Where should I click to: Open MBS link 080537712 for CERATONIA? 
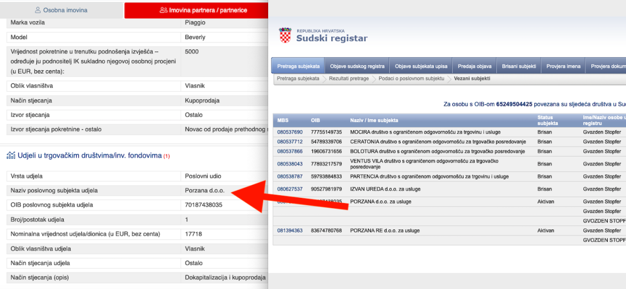coord(290,142)
